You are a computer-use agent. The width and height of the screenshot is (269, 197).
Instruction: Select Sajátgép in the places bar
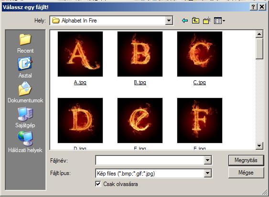[x=25, y=117]
